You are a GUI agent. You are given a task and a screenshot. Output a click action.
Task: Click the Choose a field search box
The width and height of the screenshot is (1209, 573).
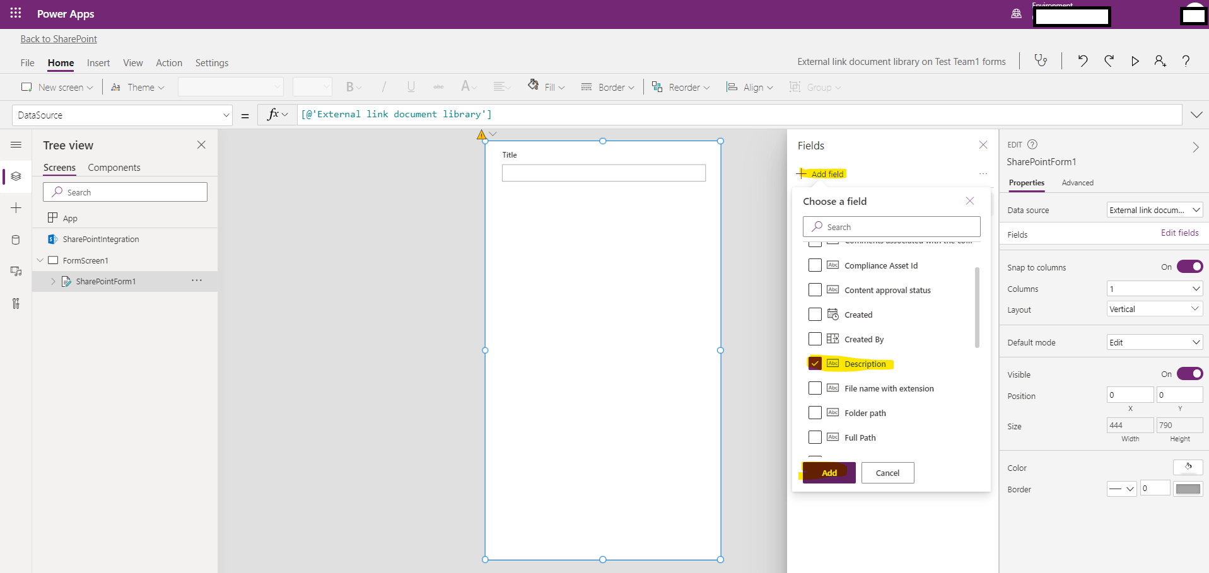click(891, 227)
